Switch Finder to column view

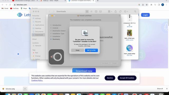tap(96, 11)
